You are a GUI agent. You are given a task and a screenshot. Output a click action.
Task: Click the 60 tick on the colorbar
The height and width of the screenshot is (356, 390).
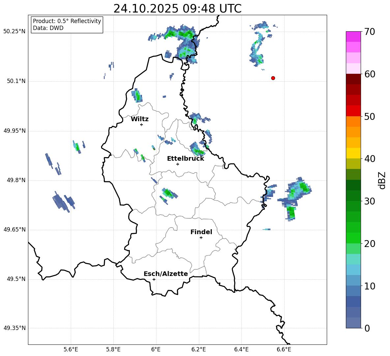tap(369, 74)
